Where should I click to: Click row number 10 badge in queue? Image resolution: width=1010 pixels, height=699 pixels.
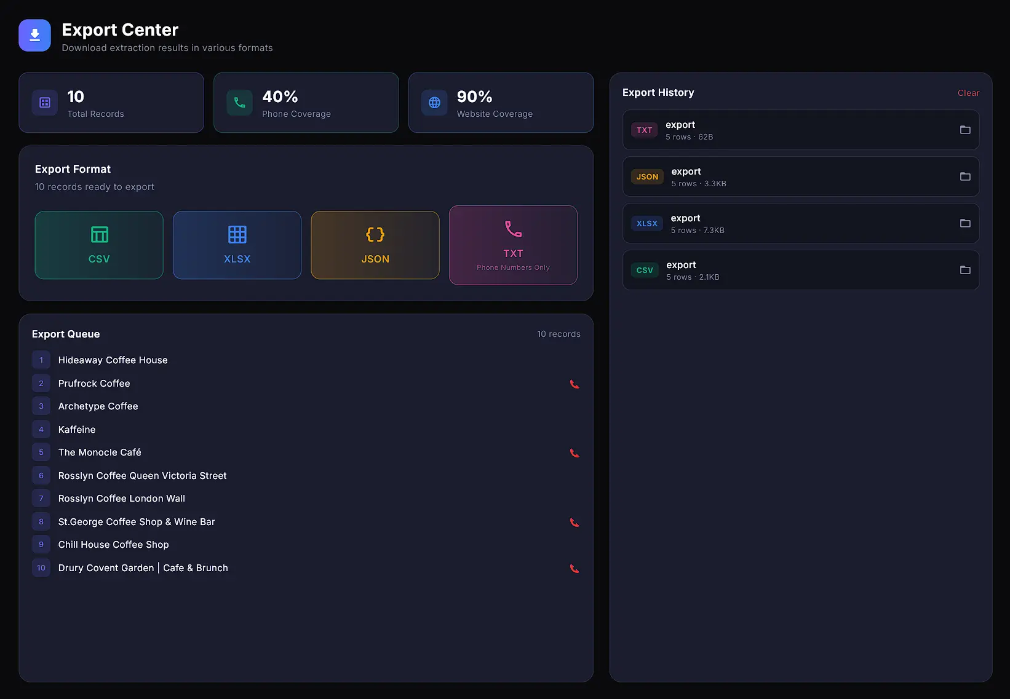click(41, 568)
